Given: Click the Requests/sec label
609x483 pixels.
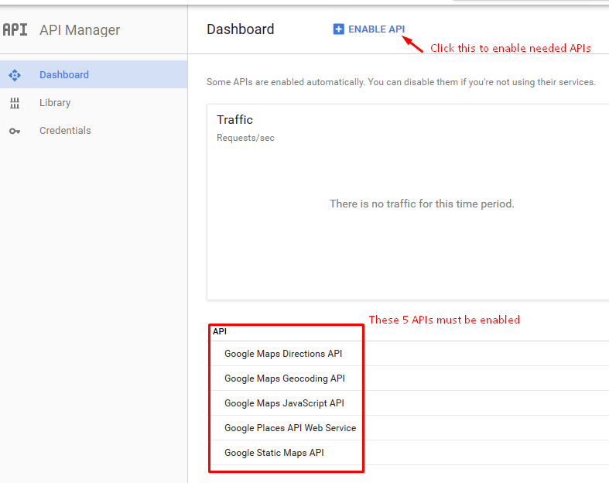Looking at the screenshot, I should point(245,138).
